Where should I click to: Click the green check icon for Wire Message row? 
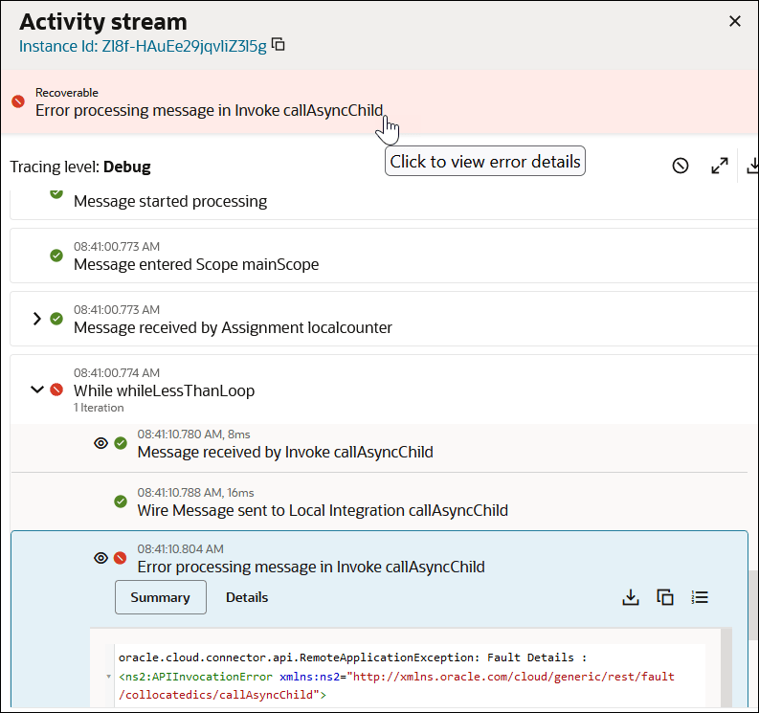point(121,501)
